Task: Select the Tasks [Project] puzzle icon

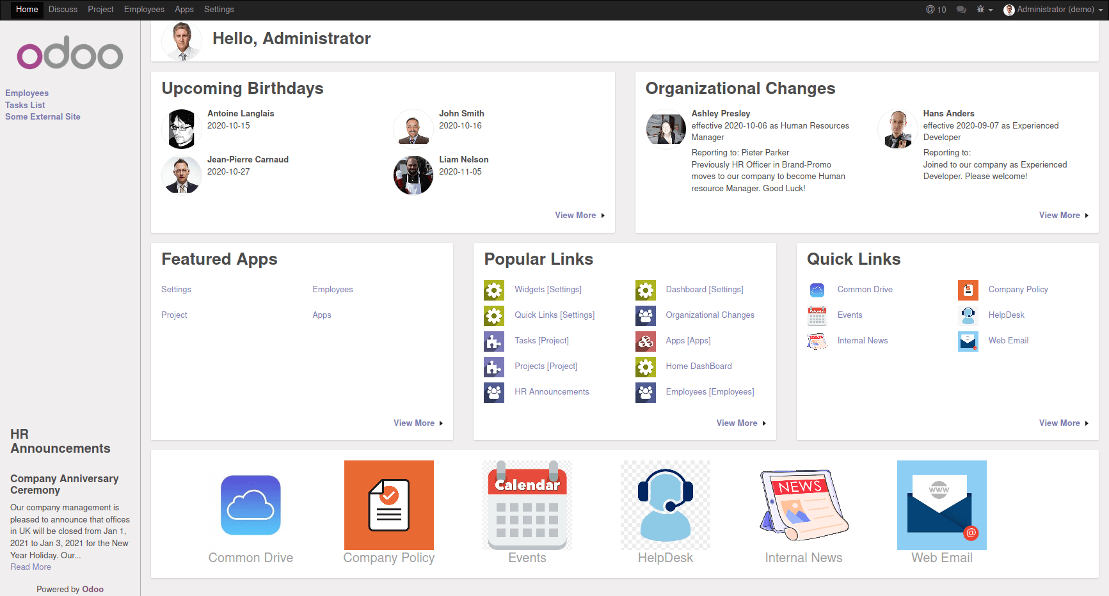Action: pyautogui.click(x=494, y=341)
